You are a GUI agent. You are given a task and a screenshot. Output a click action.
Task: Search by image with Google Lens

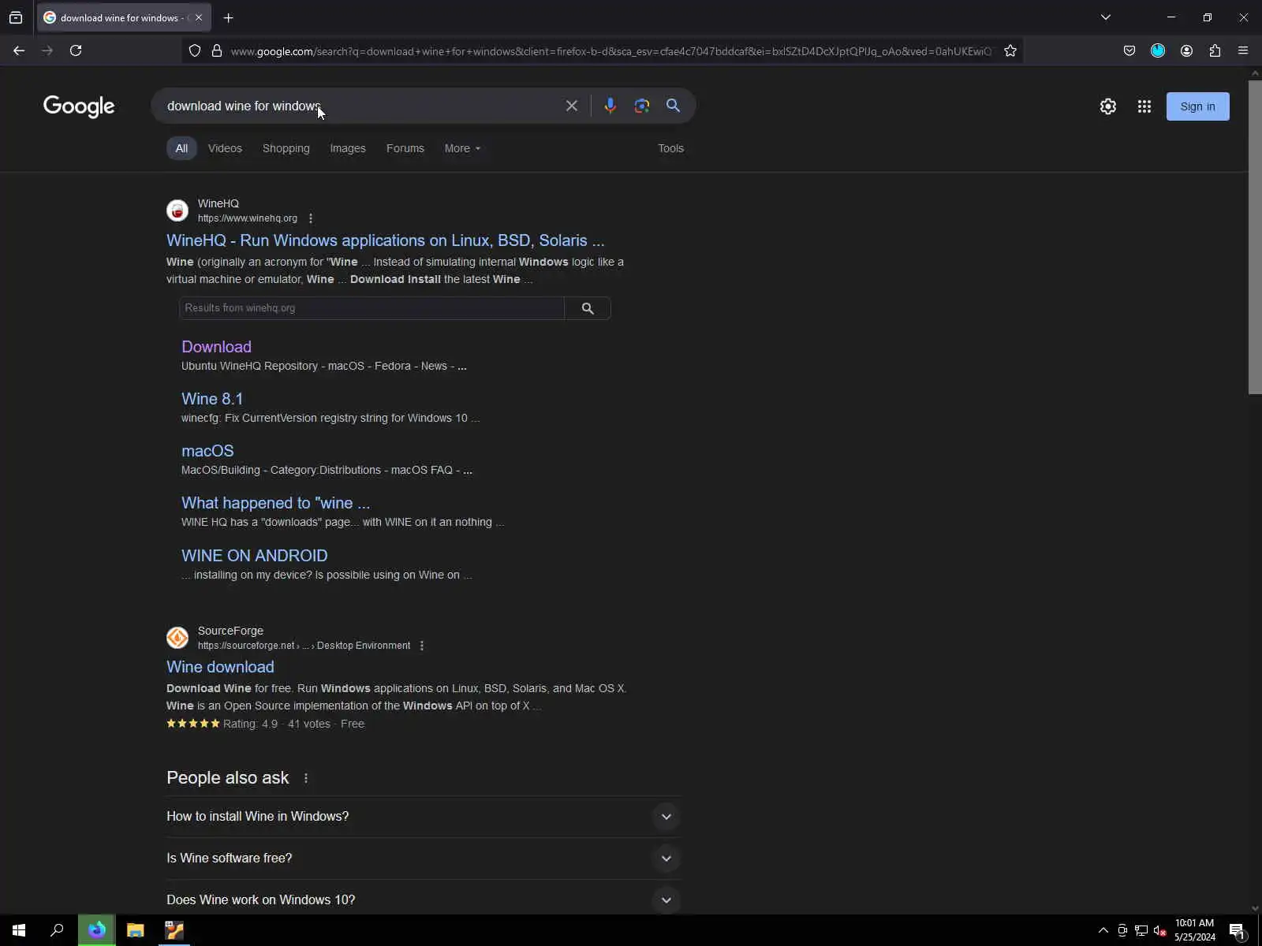pos(642,106)
